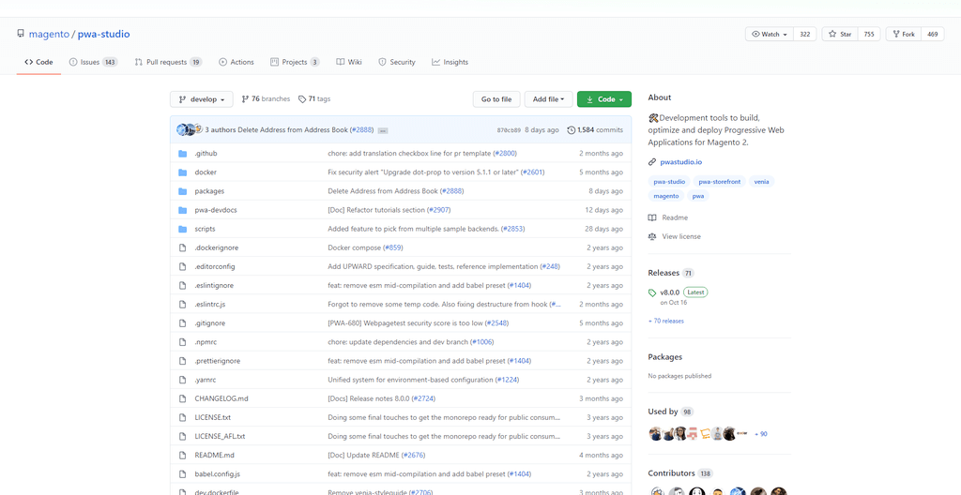Viewport: 961px width, 495px height.
Task: Click the link icon beside pwastudio.io
Action: 652,162
